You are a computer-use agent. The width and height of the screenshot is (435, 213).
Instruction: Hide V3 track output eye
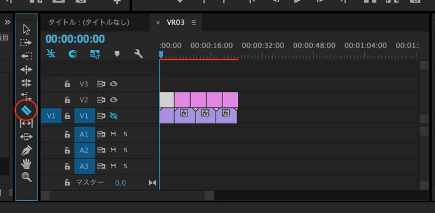(x=113, y=84)
